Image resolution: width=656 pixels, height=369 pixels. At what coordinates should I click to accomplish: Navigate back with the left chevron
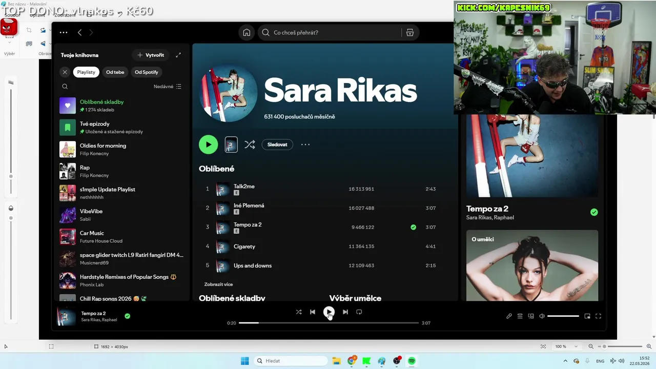click(x=79, y=32)
